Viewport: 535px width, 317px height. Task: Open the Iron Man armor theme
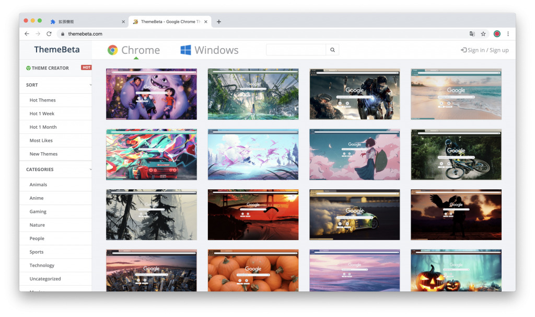(355, 94)
